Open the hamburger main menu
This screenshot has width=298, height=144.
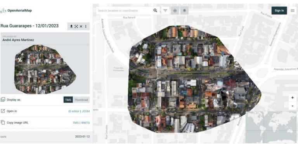[x=293, y=10]
